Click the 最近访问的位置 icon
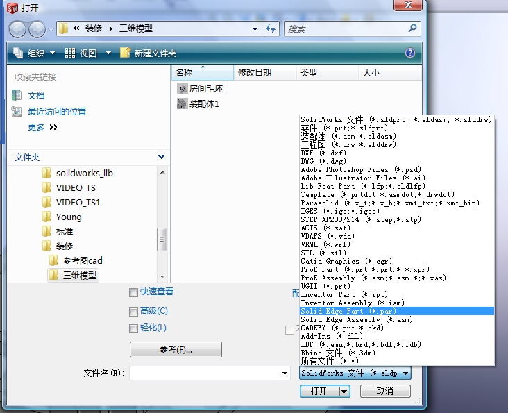508x413 pixels. click(x=17, y=112)
